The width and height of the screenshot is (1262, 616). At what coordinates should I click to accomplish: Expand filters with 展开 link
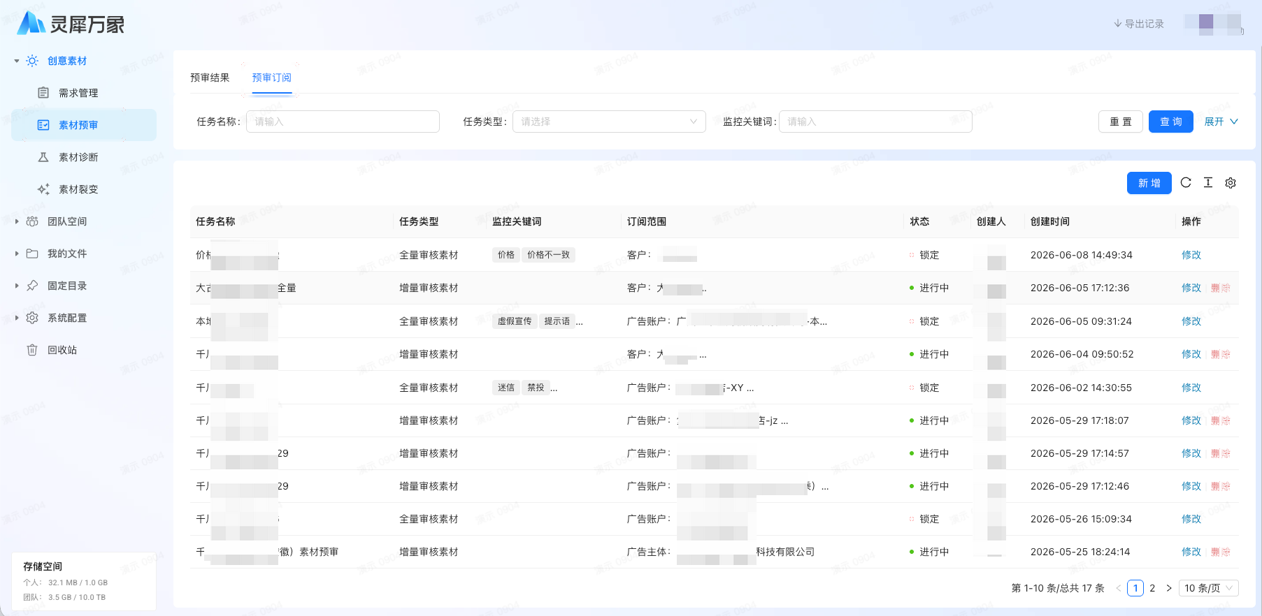1221,122
